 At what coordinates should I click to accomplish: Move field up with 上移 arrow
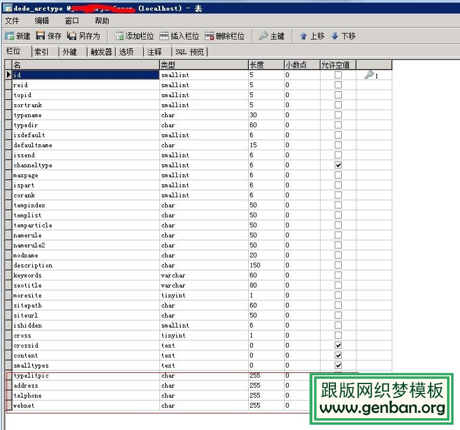pyautogui.click(x=304, y=36)
